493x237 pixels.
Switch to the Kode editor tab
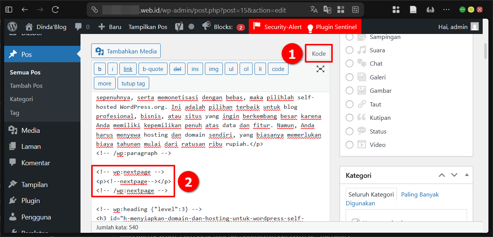(x=318, y=53)
